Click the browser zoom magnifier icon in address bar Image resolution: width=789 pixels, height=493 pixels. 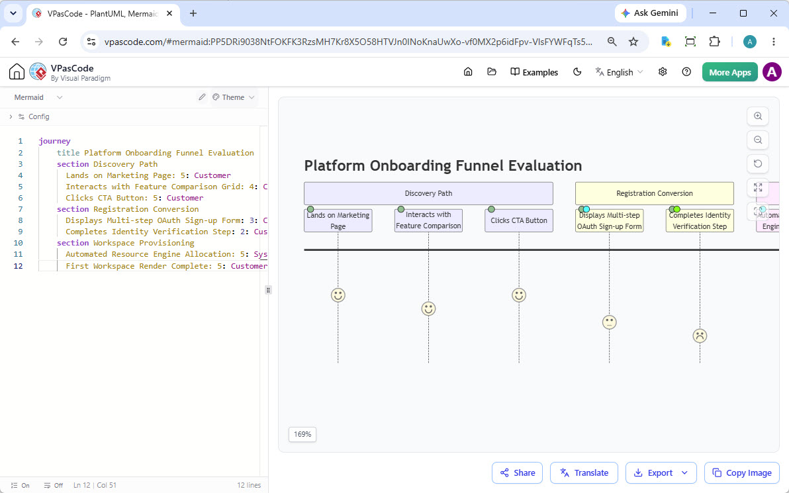click(x=612, y=42)
